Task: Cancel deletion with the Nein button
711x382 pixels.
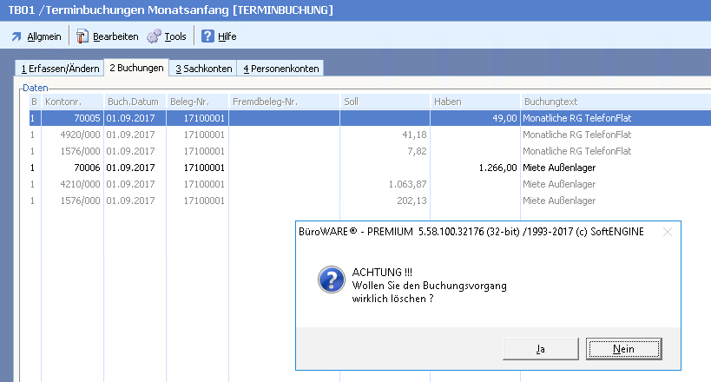Action: point(623,348)
